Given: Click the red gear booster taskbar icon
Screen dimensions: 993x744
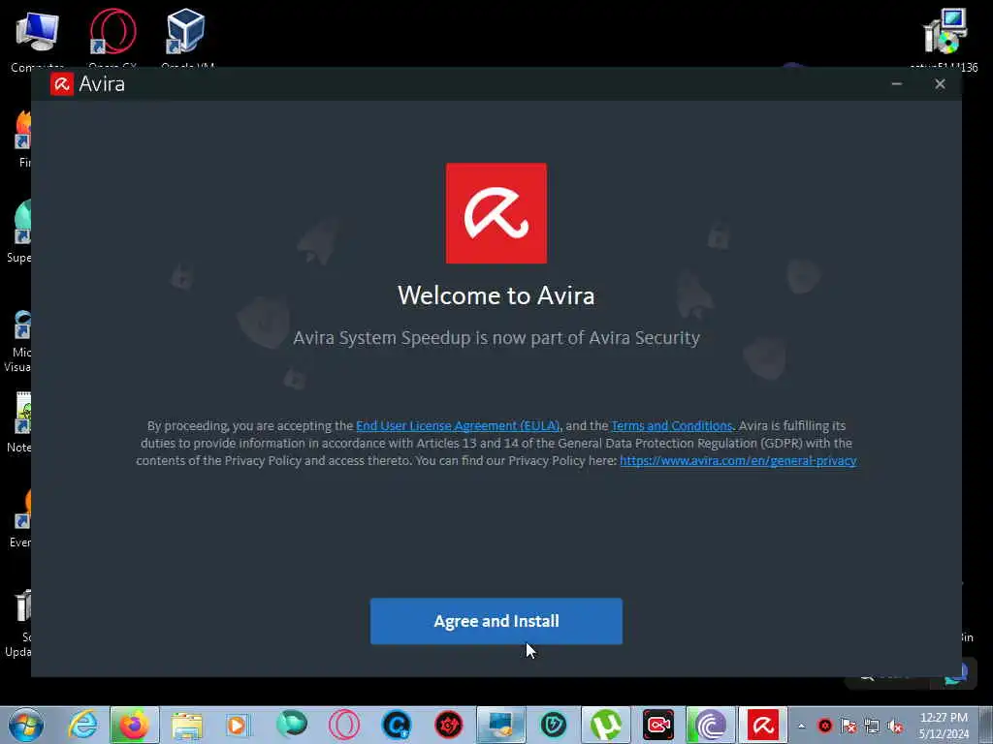Looking at the screenshot, I should pos(448,725).
